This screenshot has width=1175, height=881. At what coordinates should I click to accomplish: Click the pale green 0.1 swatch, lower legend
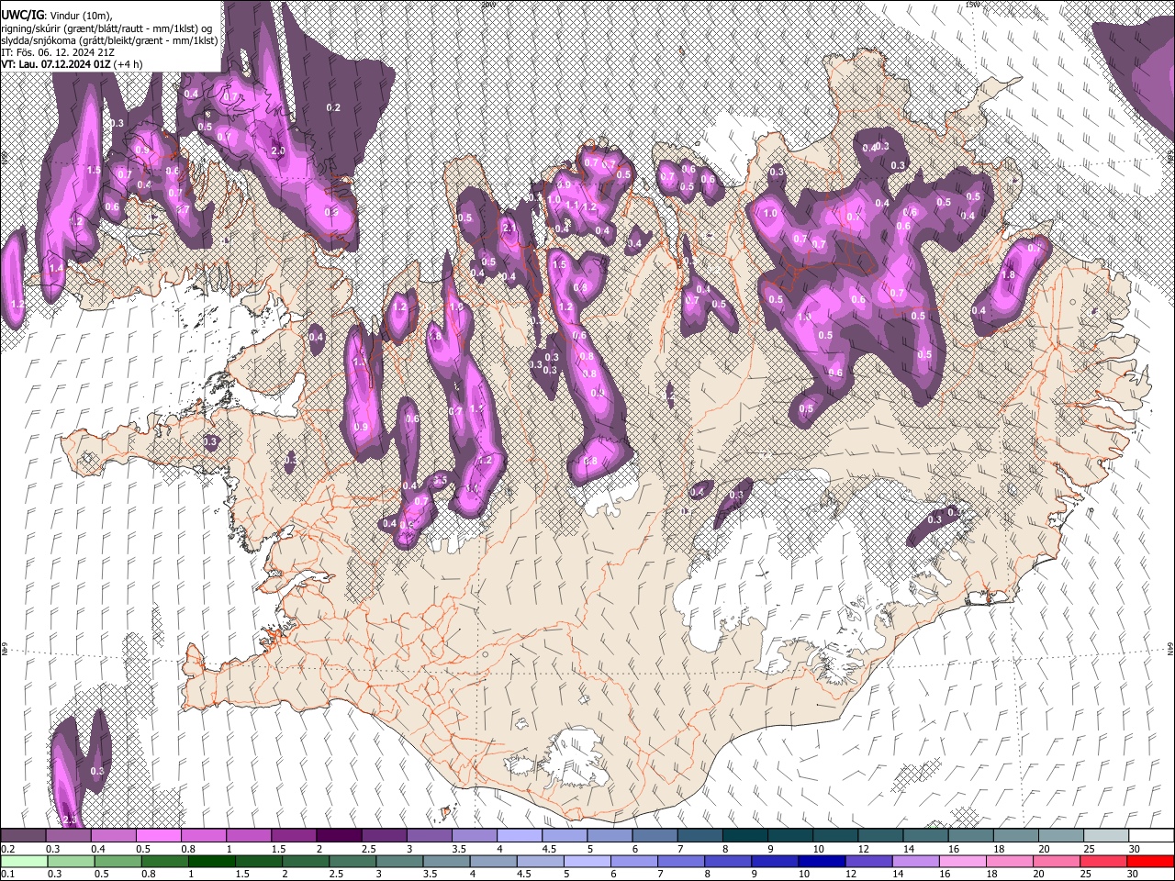coord(23,861)
